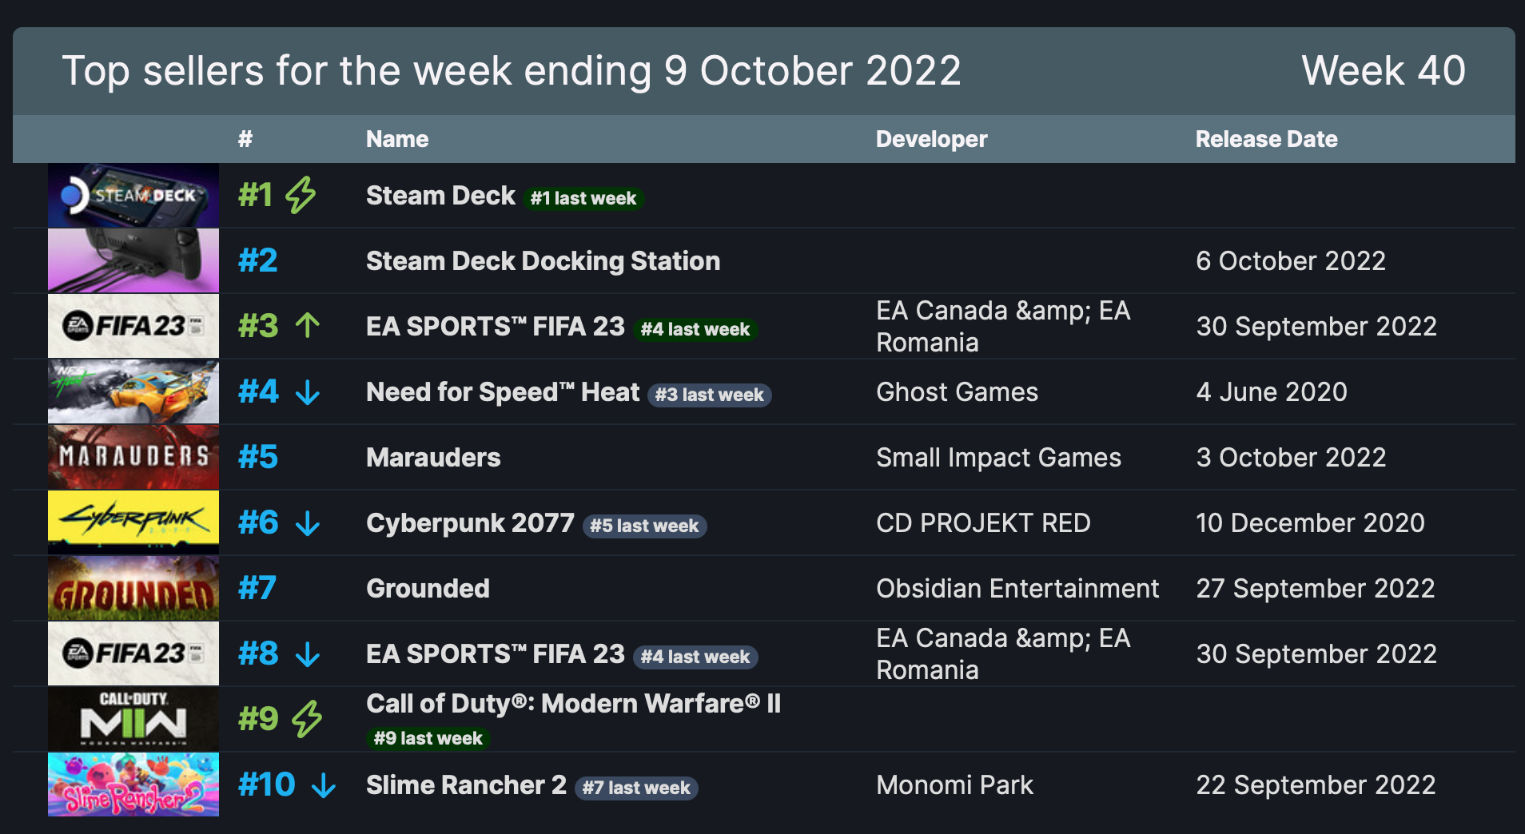Click the blue down arrow beside #4
Image resolution: width=1525 pixels, height=834 pixels.
pos(308,392)
